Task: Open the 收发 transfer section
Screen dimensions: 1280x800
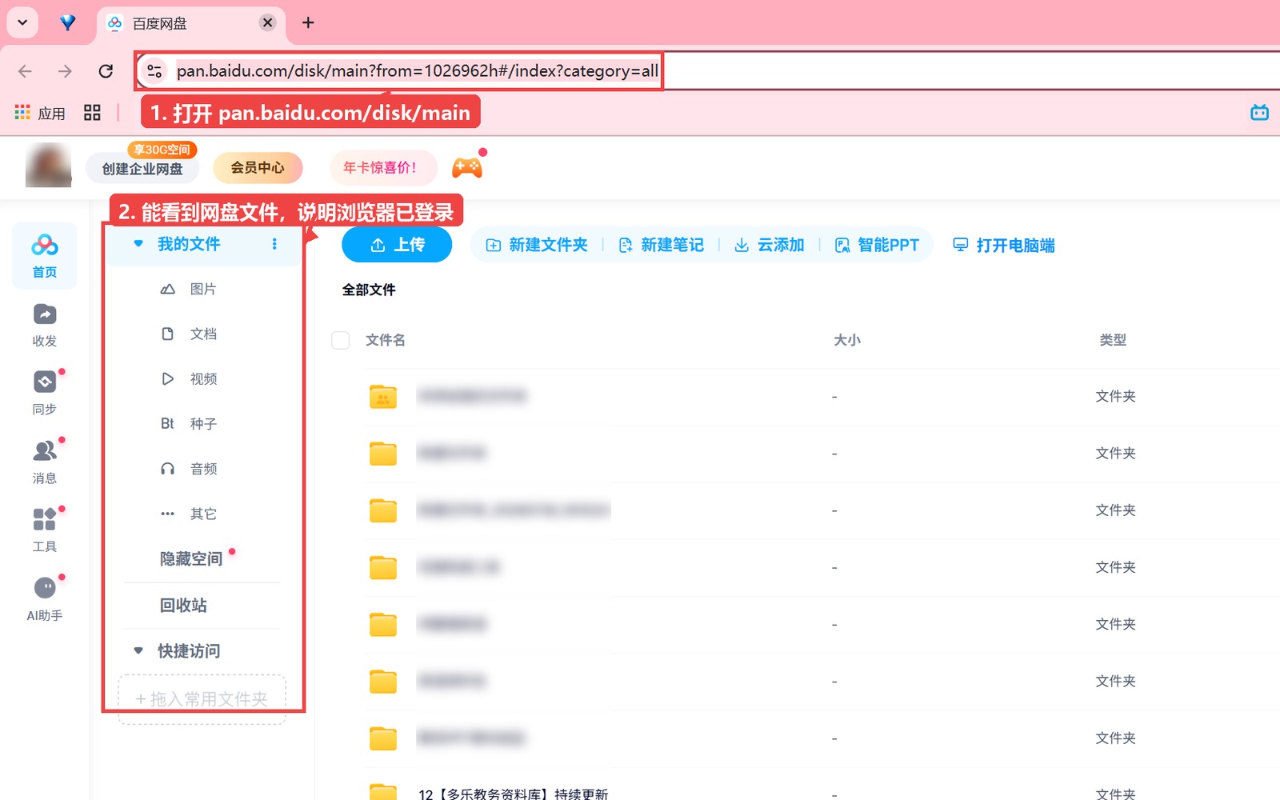Action: pos(45,325)
